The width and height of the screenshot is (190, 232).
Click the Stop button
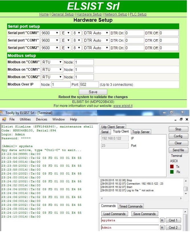pos(178,129)
